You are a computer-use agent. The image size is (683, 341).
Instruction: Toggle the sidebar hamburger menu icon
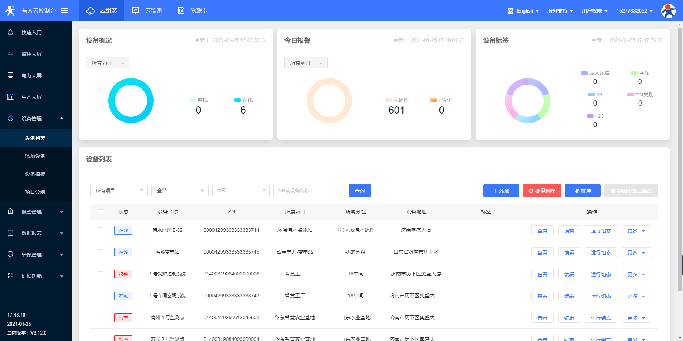point(65,10)
